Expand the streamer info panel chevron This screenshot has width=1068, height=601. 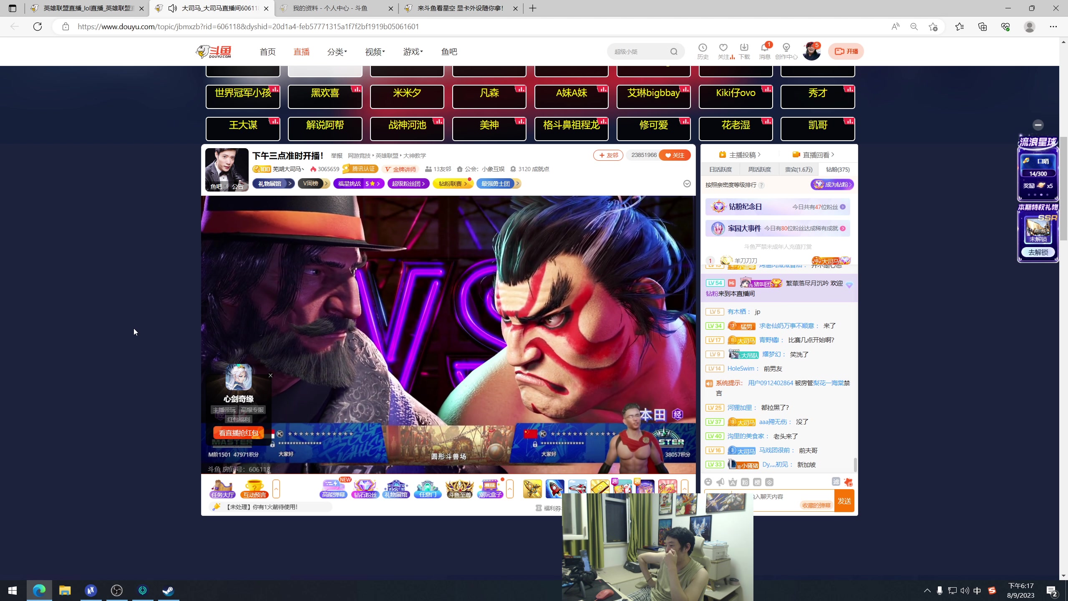click(x=687, y=184)
